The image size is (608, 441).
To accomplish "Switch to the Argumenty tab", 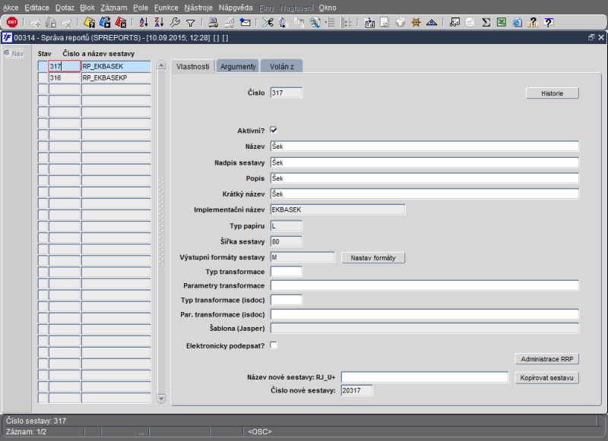I will 238,67.
